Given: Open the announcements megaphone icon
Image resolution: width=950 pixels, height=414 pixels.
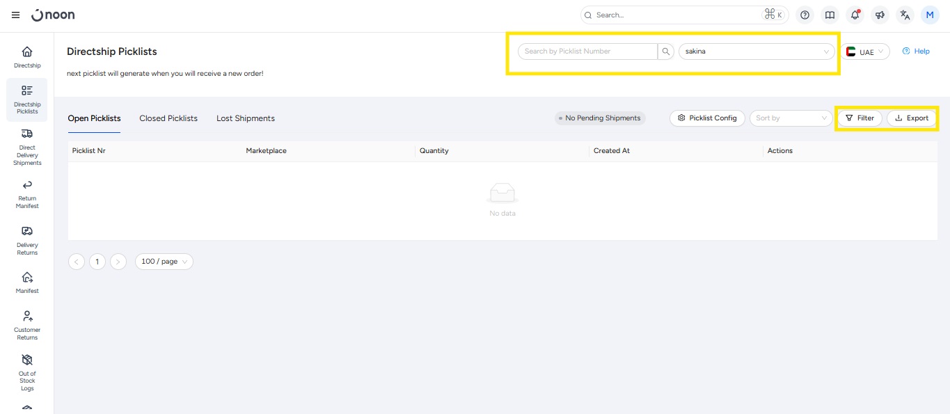Looking at the screenshot, I should point(880,15).
